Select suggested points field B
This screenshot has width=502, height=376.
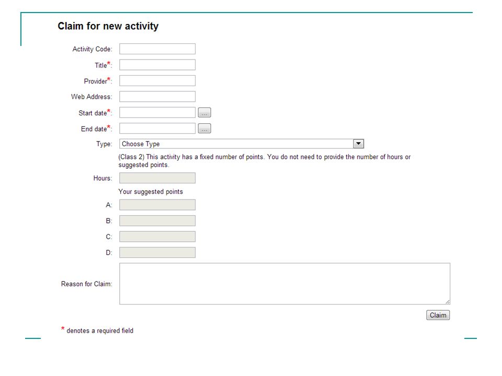[x=157, y=220]
